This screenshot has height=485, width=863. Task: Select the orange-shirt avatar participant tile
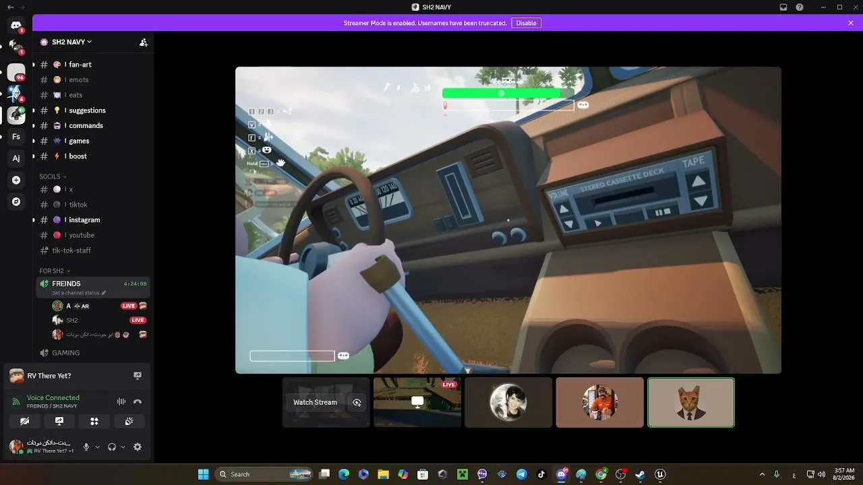pyautogui.click(x=600, y=402)
